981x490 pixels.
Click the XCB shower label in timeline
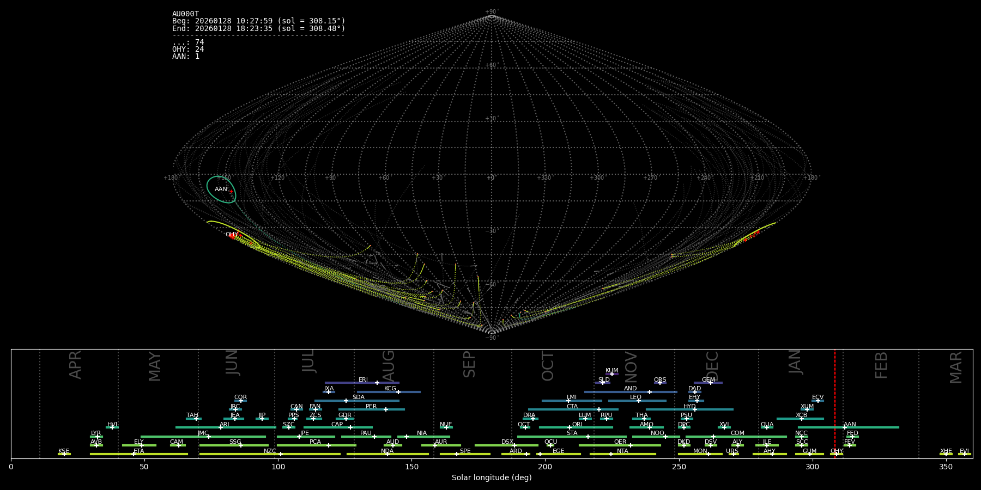tap(801, 415)
